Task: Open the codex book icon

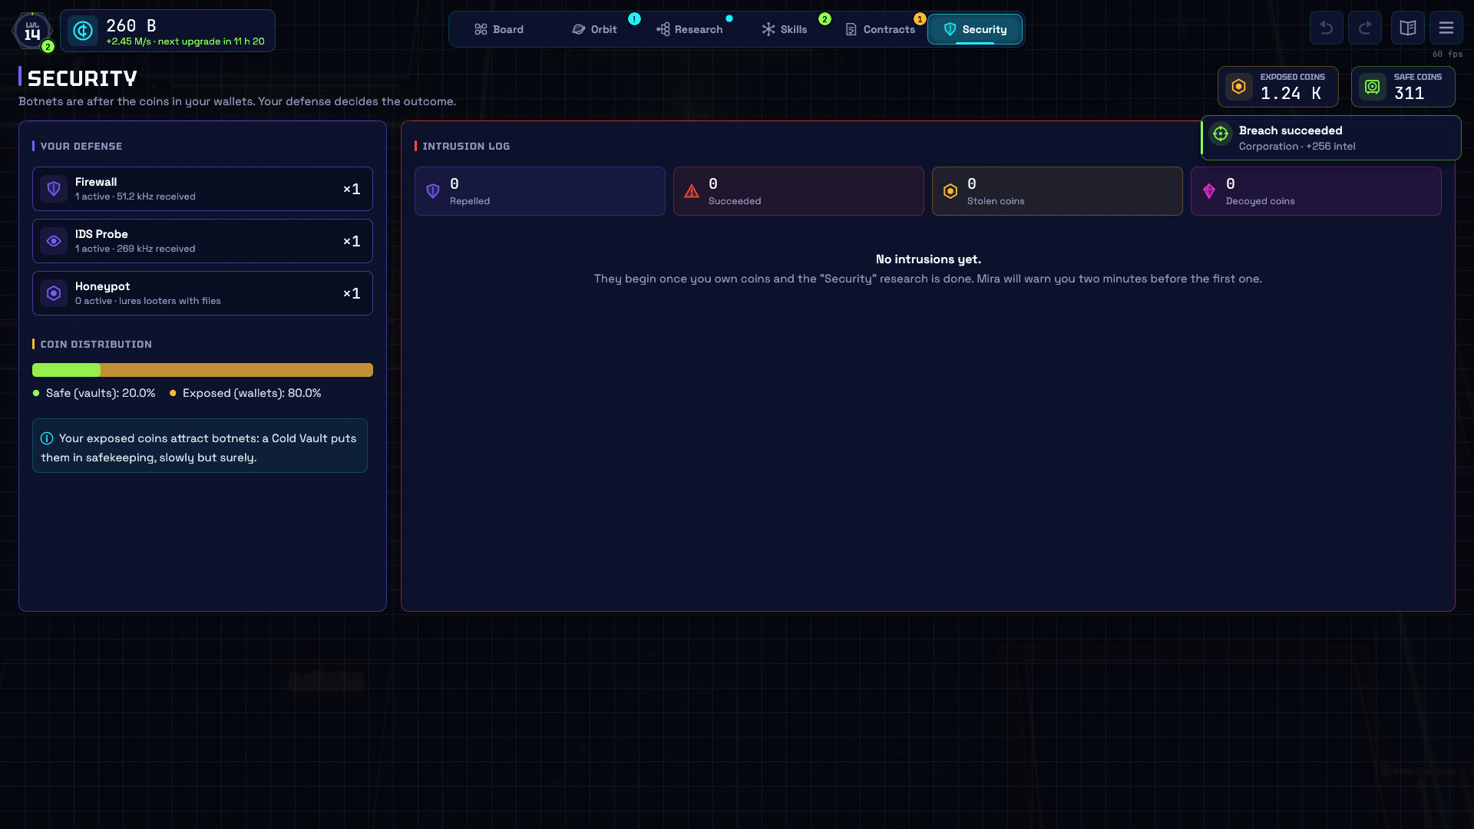Action: [1408, 28]
